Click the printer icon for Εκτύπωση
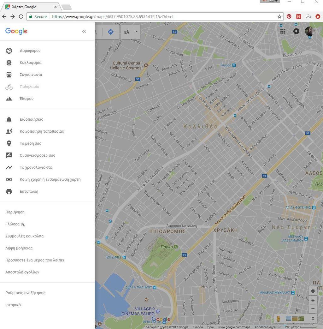Viewport: 323px width, 329px height. coord(9,192)
